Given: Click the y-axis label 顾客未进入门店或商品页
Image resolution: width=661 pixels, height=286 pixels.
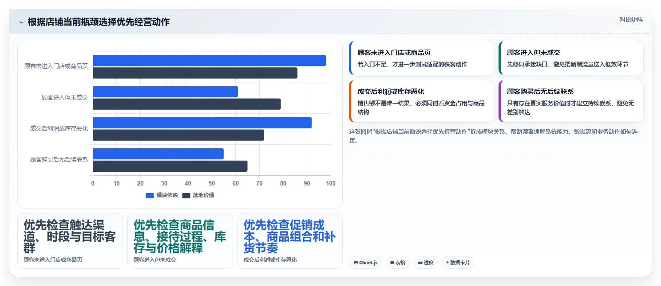Looking at the screenshot, I should (56, 66).
